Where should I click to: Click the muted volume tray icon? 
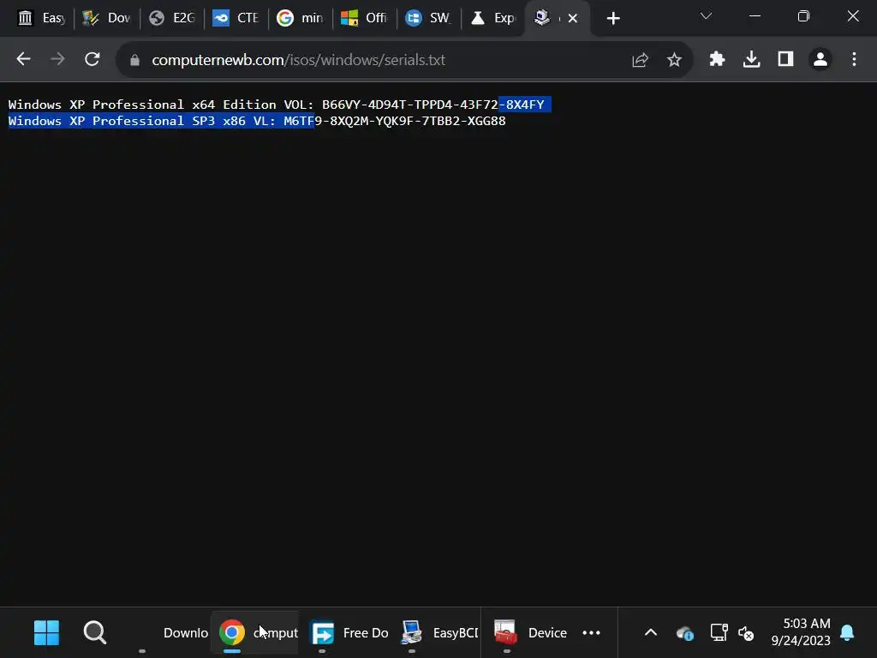[x=746, y=633]
